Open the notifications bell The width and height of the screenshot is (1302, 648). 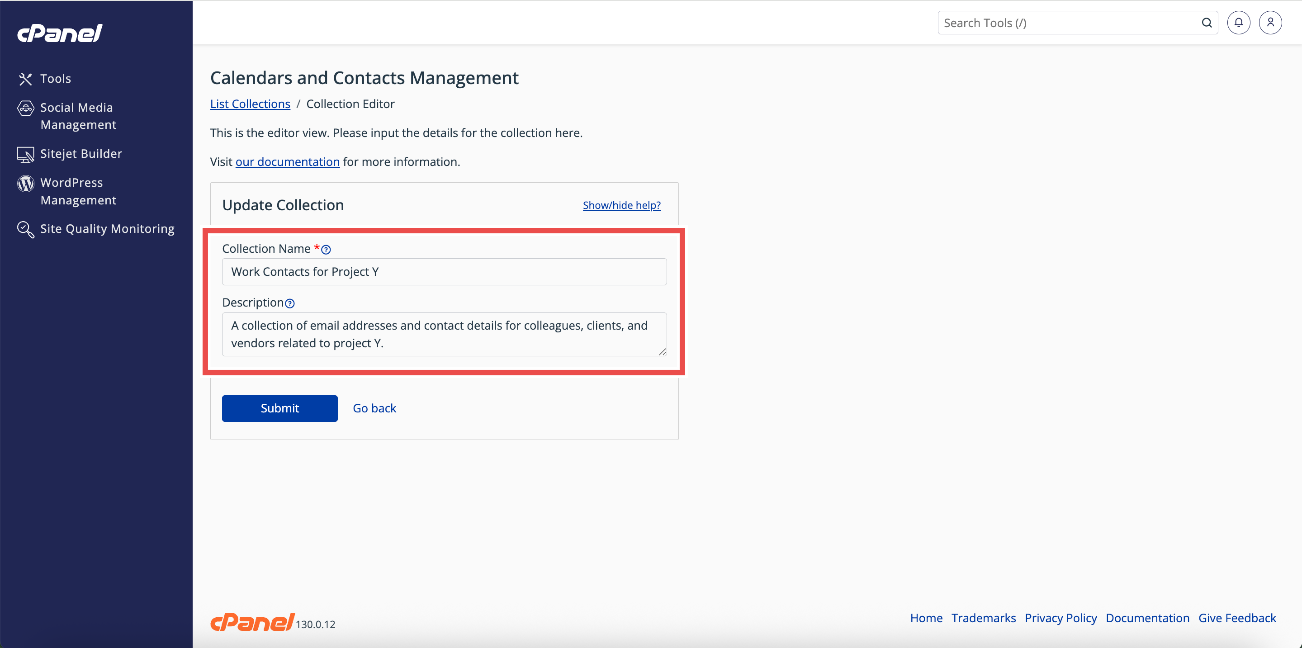click(1238, 23)
